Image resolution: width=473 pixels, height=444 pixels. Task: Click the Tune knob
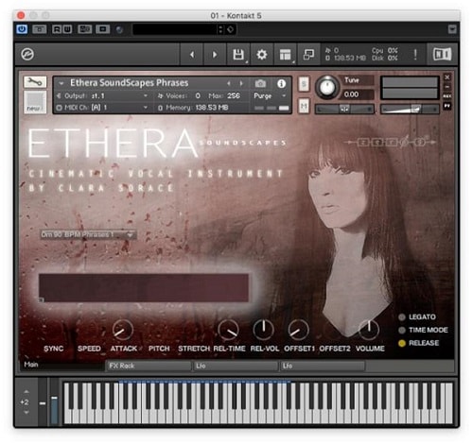click(x=327, y=88)
